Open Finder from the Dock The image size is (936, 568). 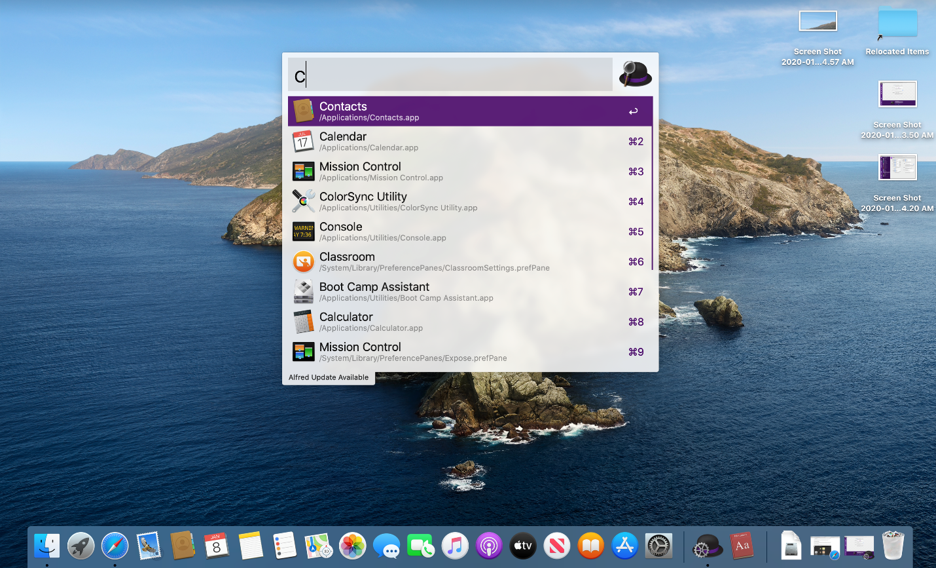(x=47, y=545)
